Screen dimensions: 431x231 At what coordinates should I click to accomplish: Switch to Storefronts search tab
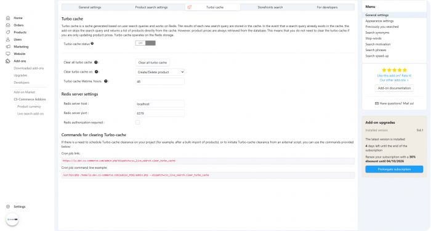pos(270,7)
